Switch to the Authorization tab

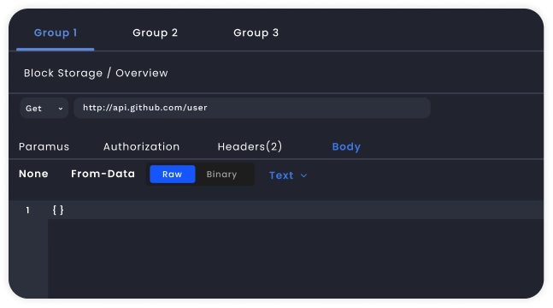pos(141,146)
